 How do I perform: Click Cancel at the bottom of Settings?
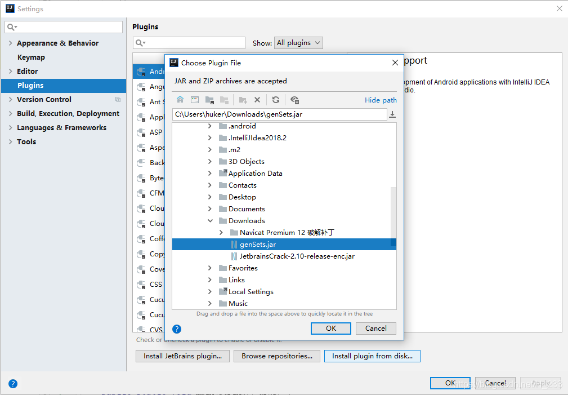[x=495, y=383]
